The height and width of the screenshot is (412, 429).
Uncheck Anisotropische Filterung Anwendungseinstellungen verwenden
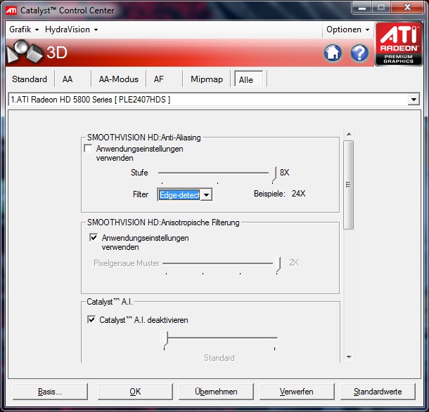[94, 237]
